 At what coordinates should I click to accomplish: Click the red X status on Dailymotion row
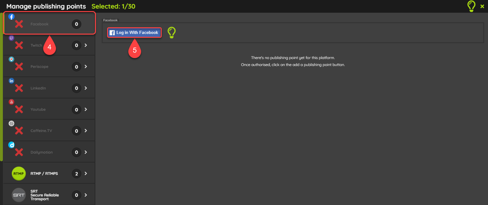[19, 152]
